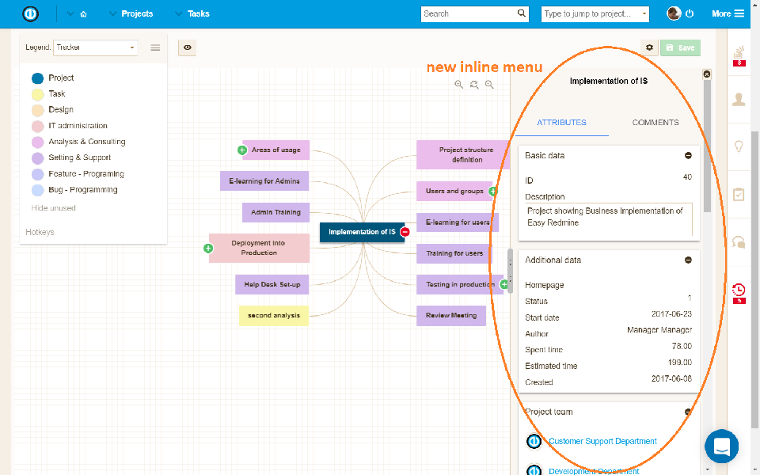Toggle the eye visibility button

(188, 48)
